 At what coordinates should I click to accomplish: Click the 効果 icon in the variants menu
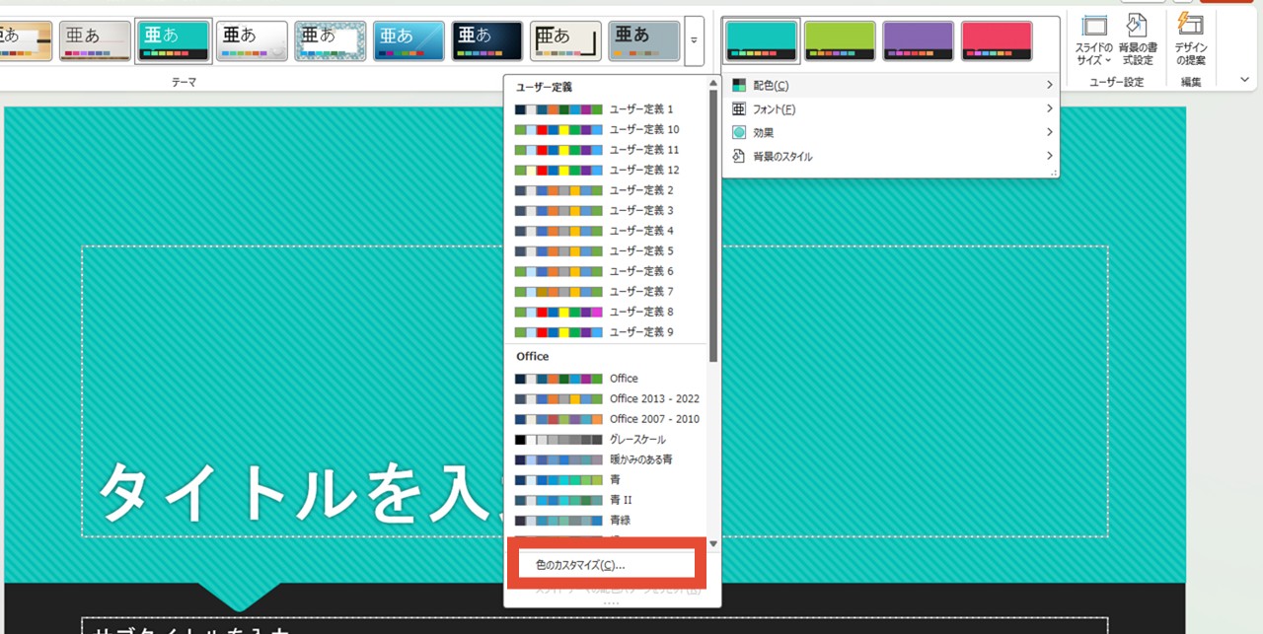[739, 132]
